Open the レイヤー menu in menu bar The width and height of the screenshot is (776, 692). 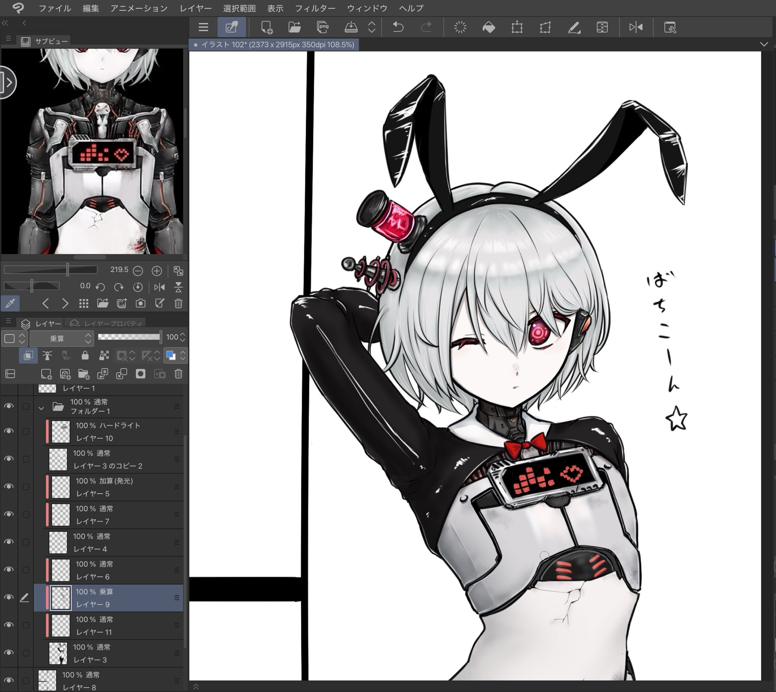click(x=196, y=8)
